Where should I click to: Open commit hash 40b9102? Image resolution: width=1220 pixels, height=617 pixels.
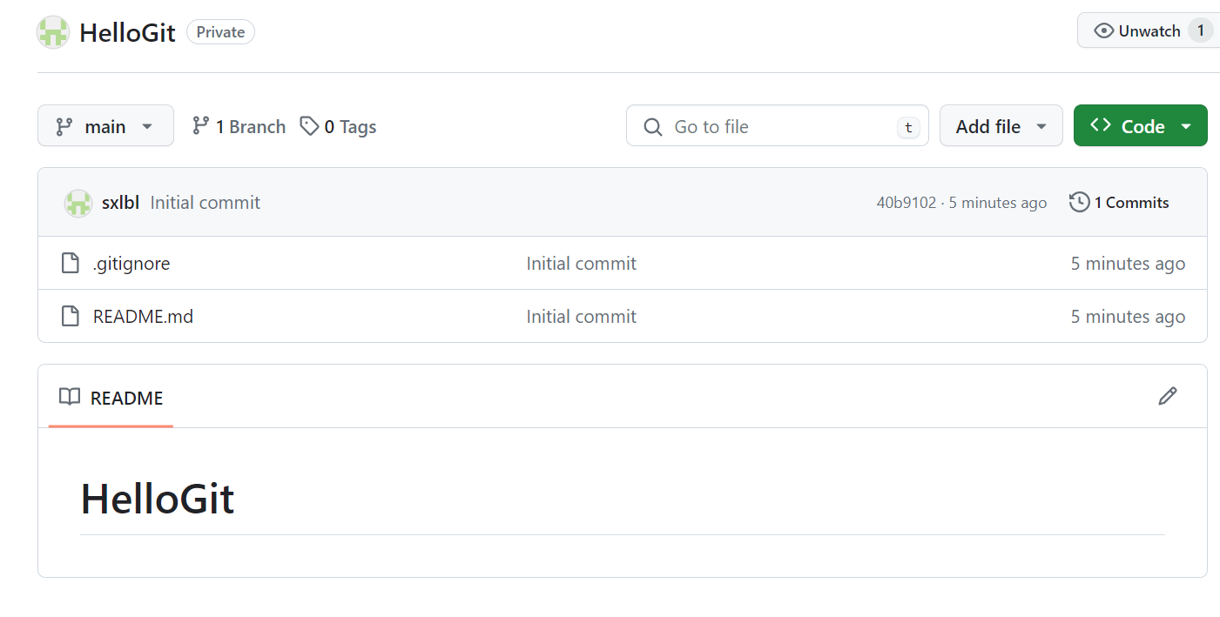(906, 203)
